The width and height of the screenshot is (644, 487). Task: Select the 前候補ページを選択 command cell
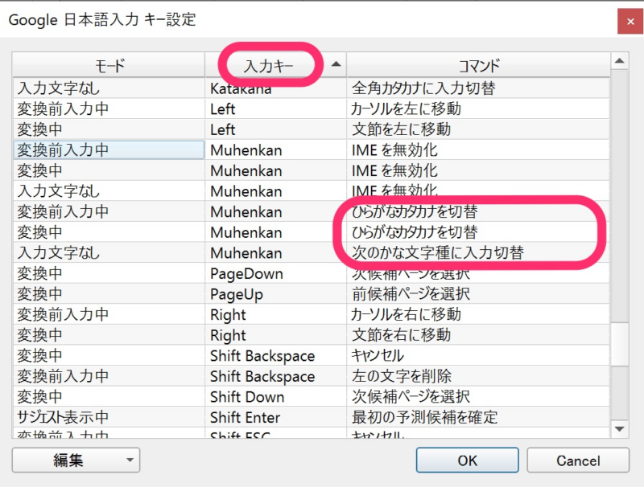(478, 294)
